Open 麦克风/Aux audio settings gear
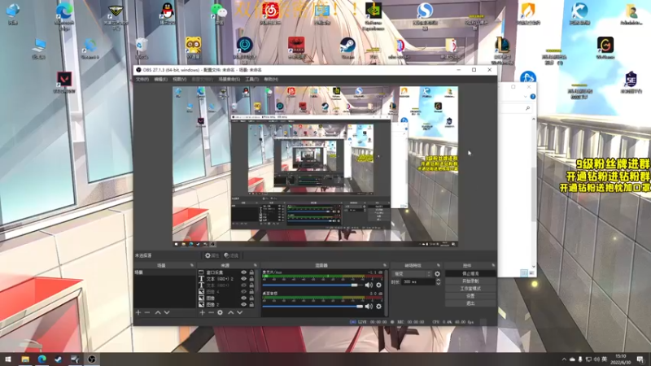Screen dimensions: 651x366 pos(378,285)
